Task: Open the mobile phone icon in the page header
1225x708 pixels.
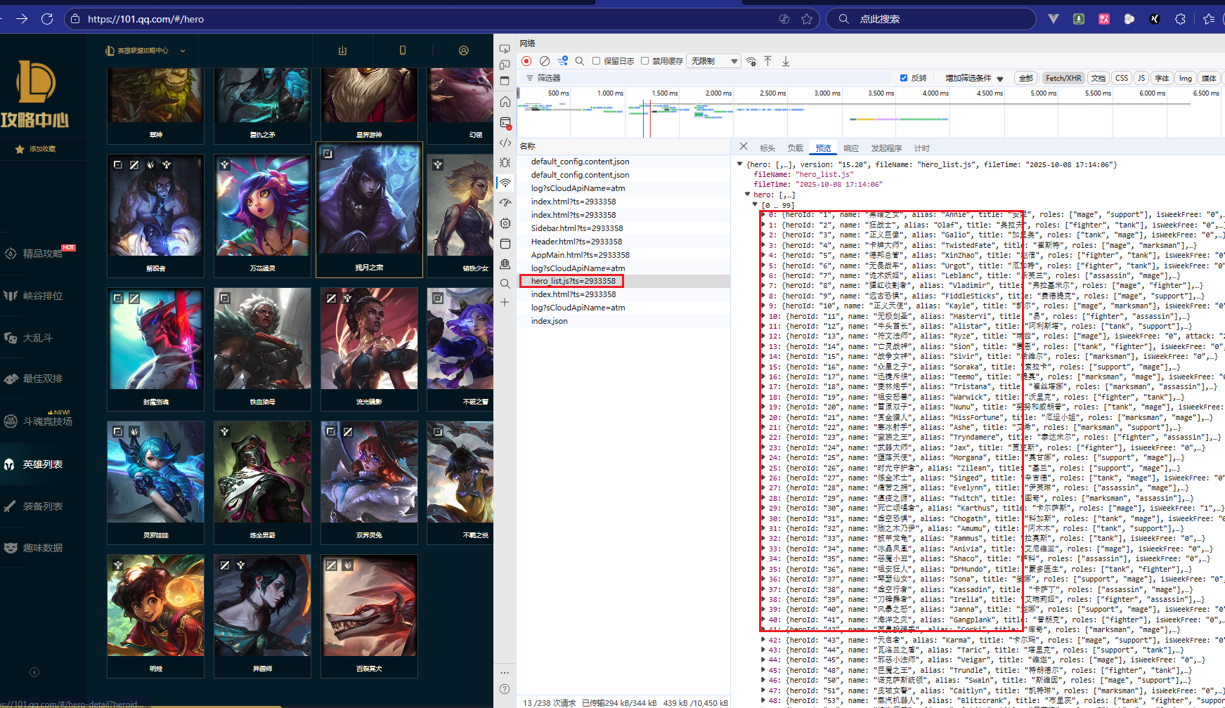Action: (x=403, y=51)
